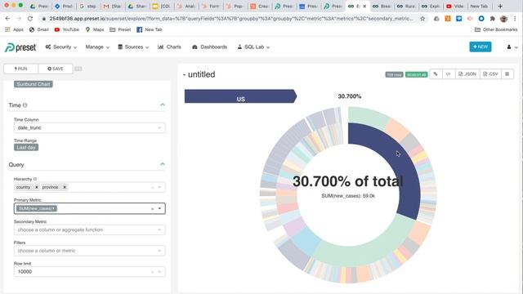Open the Apps bookmark shortcut
This screenshot has height=294, width=523.
[x=15, y=29]
